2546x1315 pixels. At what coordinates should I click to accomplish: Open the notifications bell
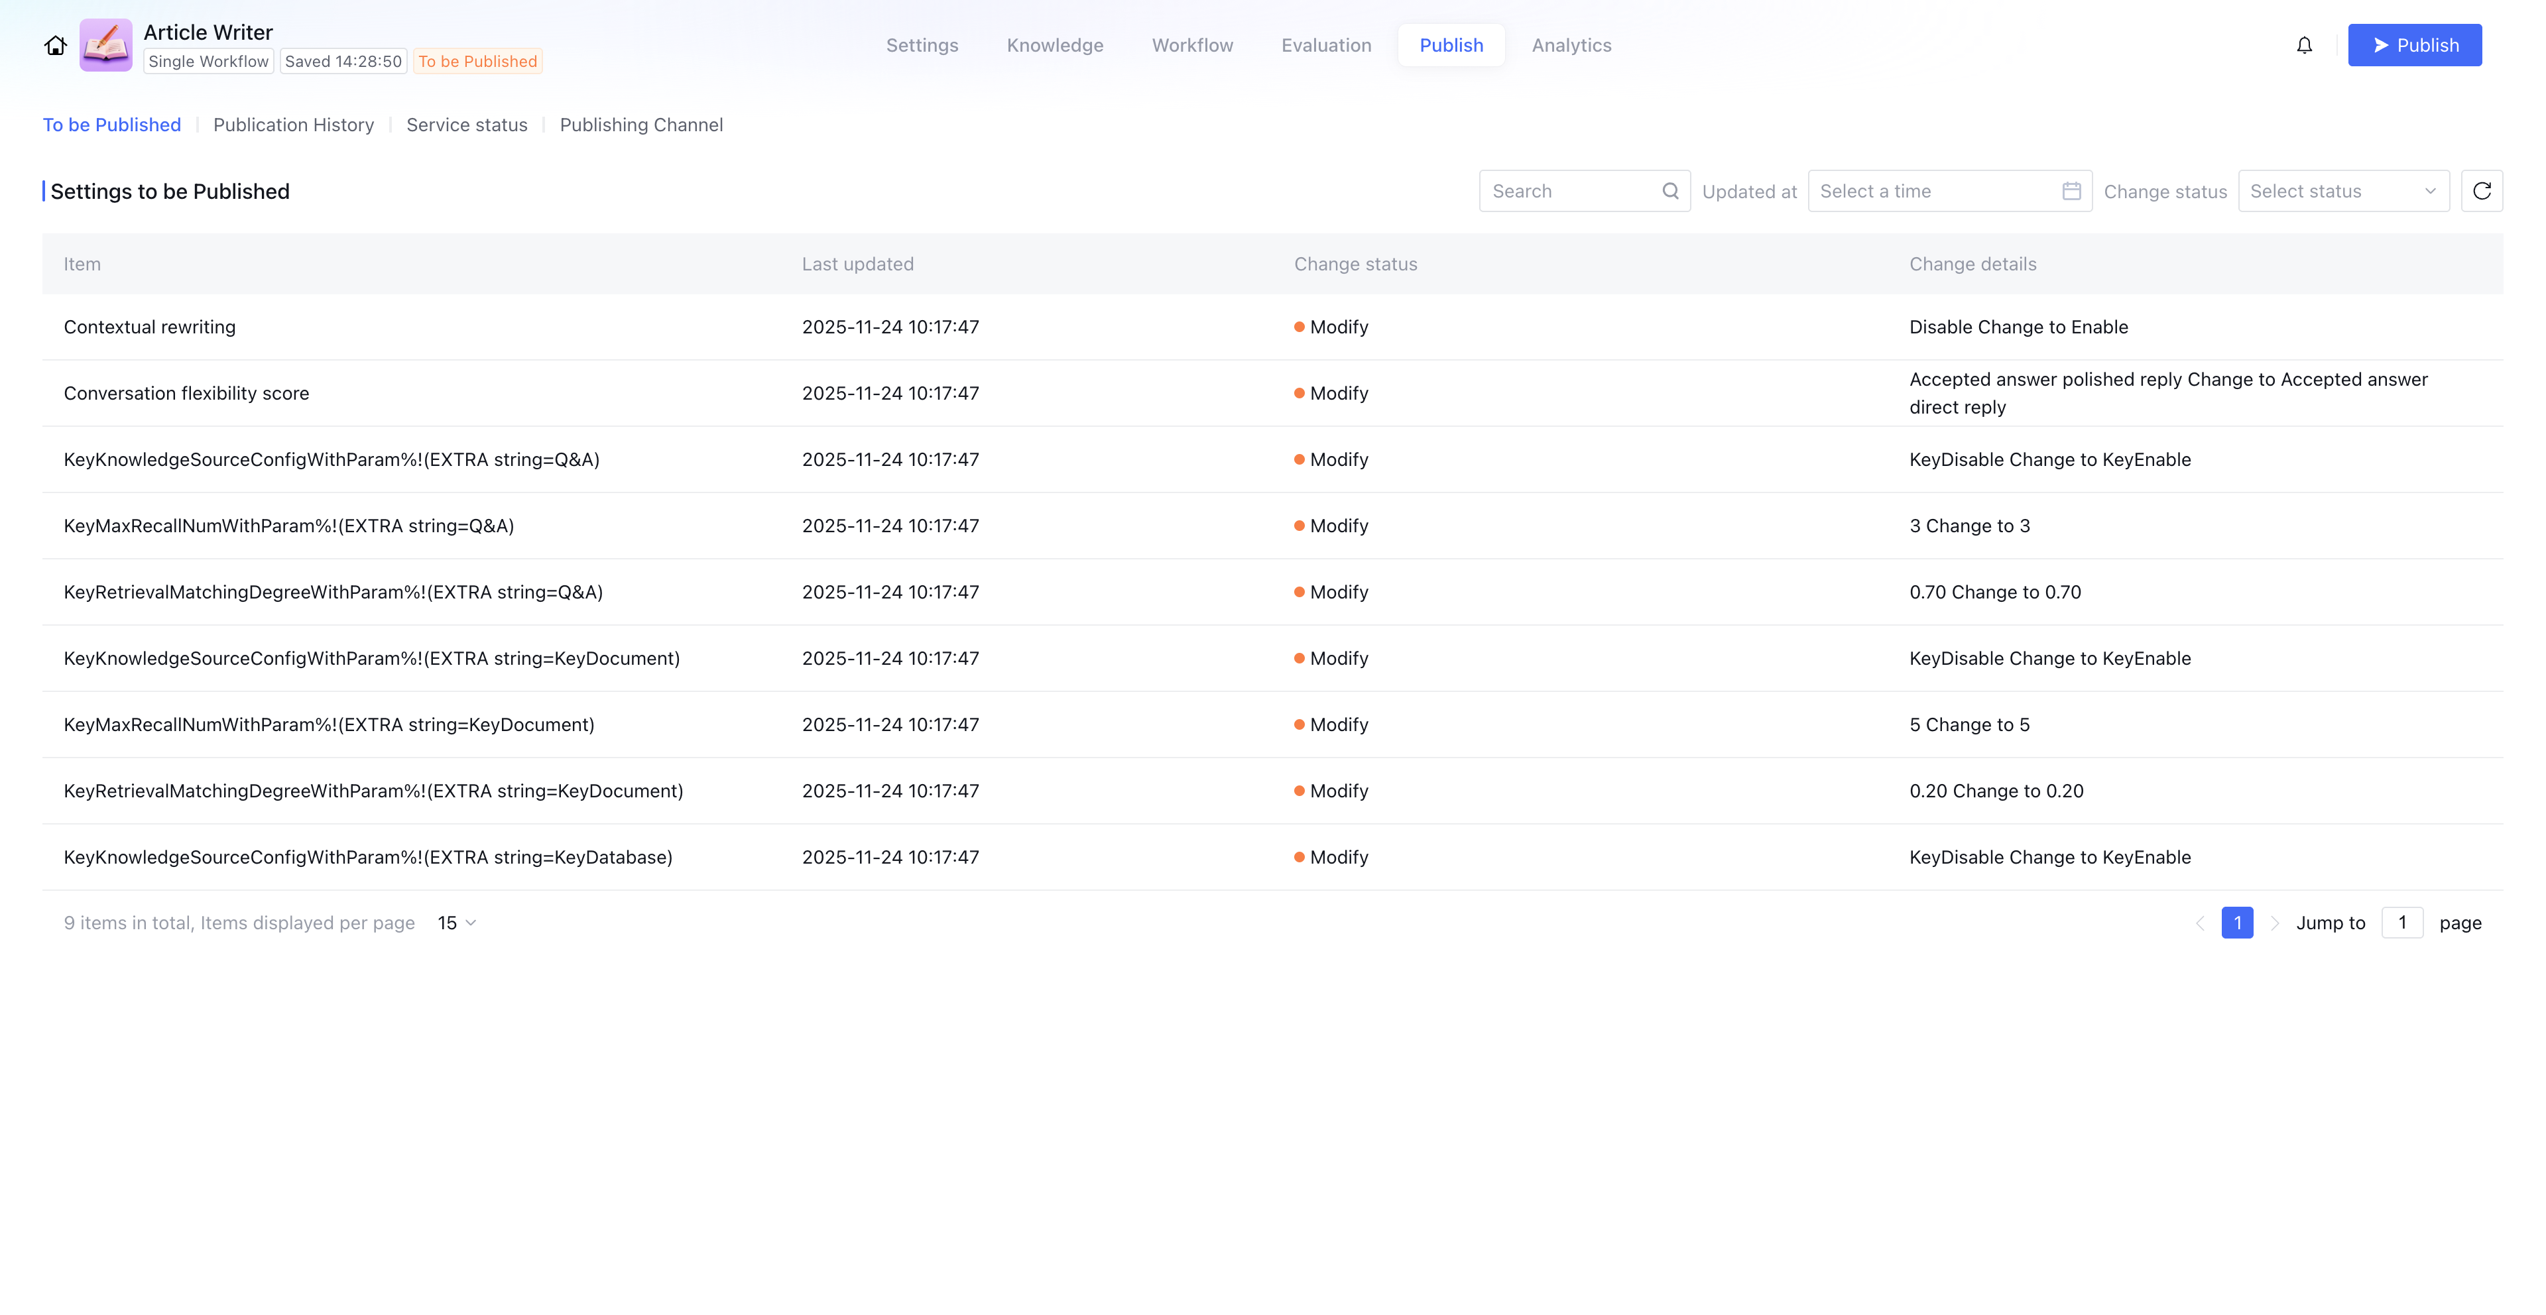tap(2304, 46)
